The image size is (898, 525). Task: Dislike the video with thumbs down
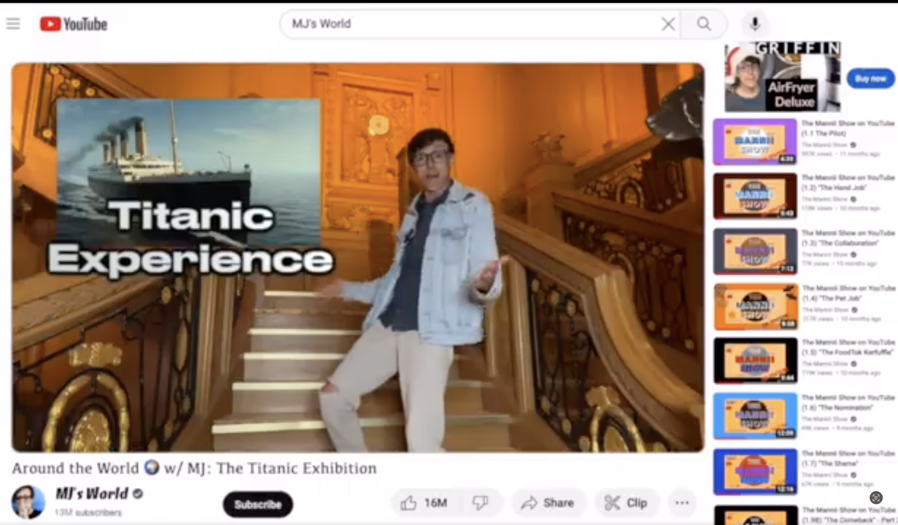point(480,503)
